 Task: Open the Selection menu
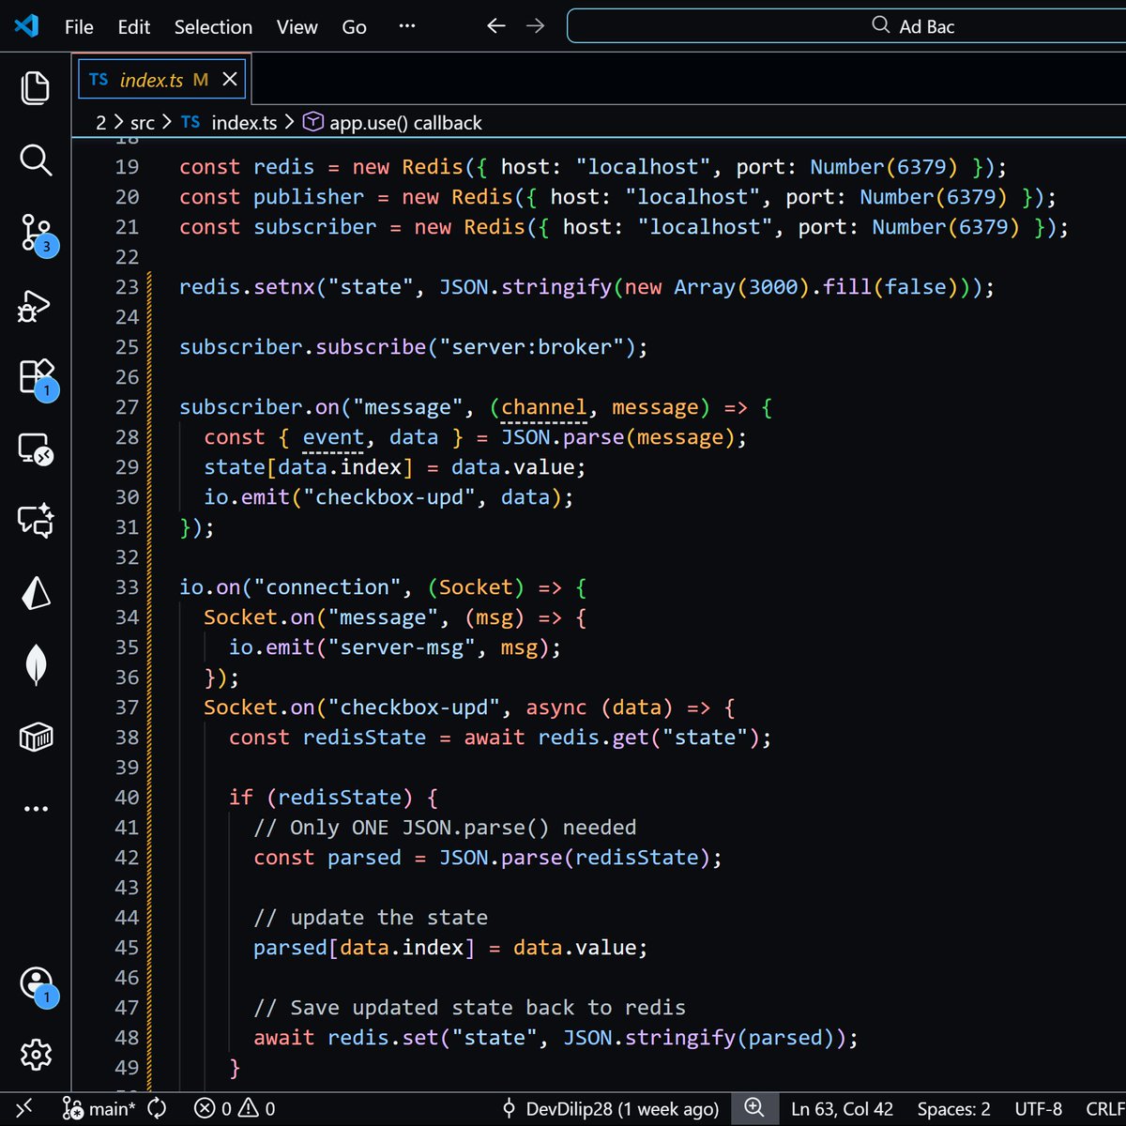click(x=213, y=27)
